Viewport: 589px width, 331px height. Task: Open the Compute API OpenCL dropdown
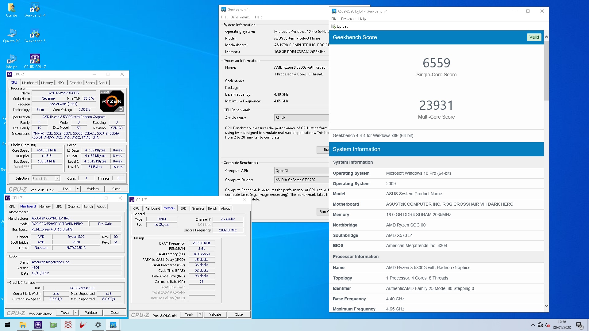pyautogui.click(x=302, y=171)
